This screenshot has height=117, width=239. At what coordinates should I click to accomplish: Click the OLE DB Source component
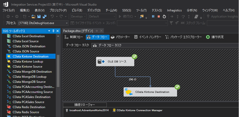(115, 61)
